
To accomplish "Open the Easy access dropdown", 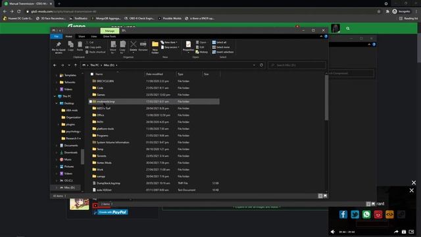I will tap(170, 47).
